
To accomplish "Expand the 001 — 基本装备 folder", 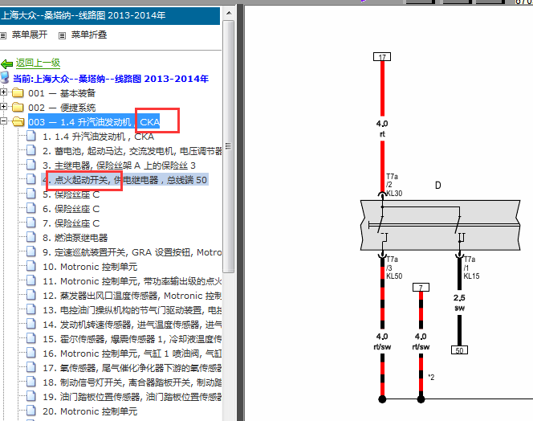I will (x=3, y=92).
